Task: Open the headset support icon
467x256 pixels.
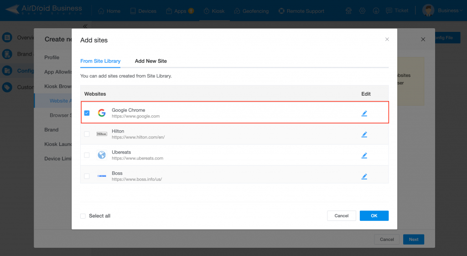Action: tap(348, 10)
